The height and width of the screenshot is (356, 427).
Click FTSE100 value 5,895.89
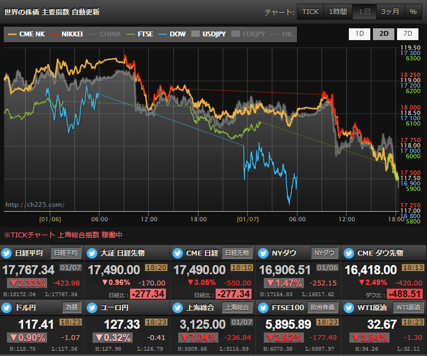288,324
